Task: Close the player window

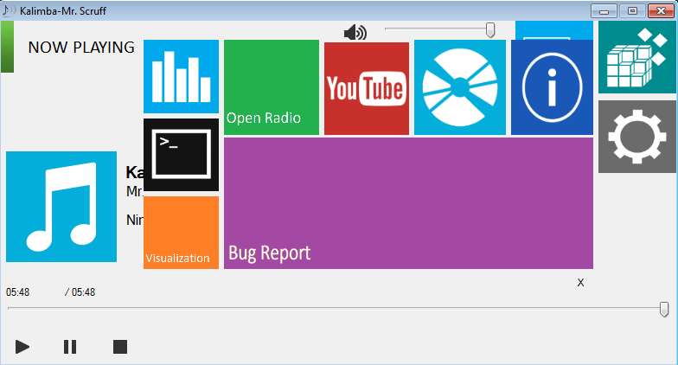Action: (x=661, y=11)
